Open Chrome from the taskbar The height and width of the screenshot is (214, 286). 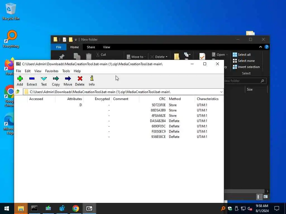[75, 208]
